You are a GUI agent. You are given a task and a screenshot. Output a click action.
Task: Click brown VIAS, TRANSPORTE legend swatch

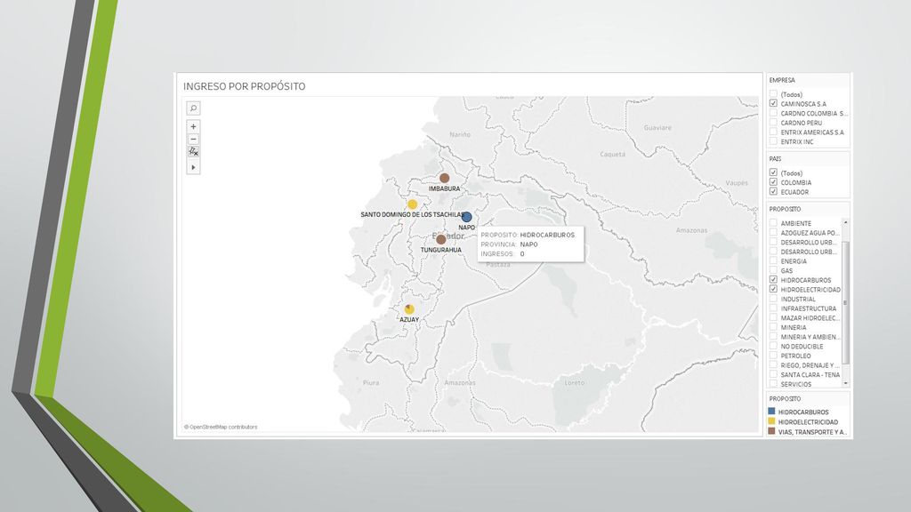pyautogui.click(x=771, y=431)
